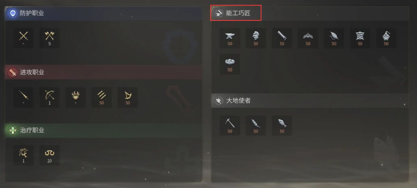417x188 pixels.
Task: Select the alchemy flask crafting job icon
Action: coord(386,38)
